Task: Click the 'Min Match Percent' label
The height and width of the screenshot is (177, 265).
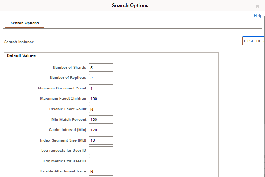Action: (69, 120)
